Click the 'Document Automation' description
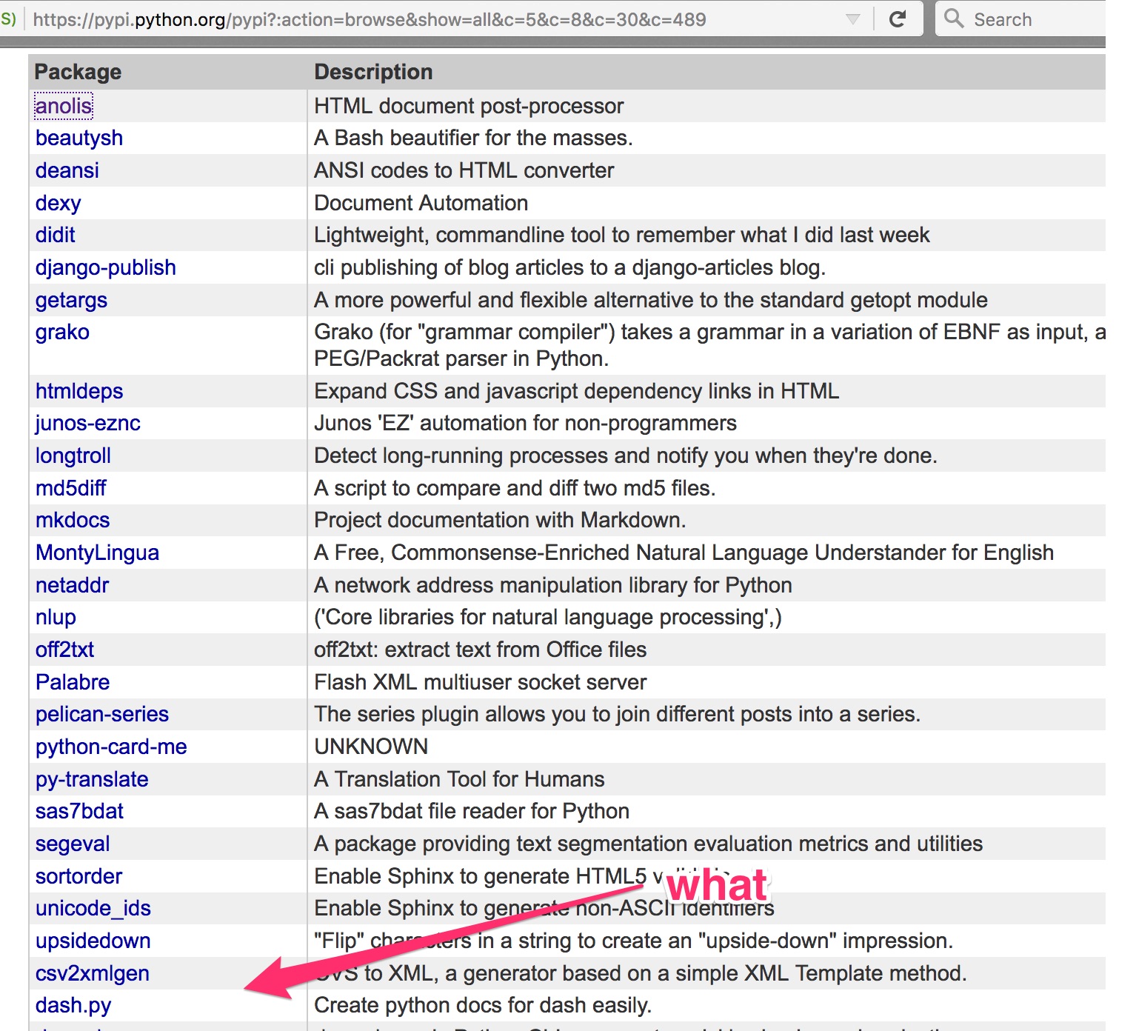 pyautogui.click(x=421, y=203)
